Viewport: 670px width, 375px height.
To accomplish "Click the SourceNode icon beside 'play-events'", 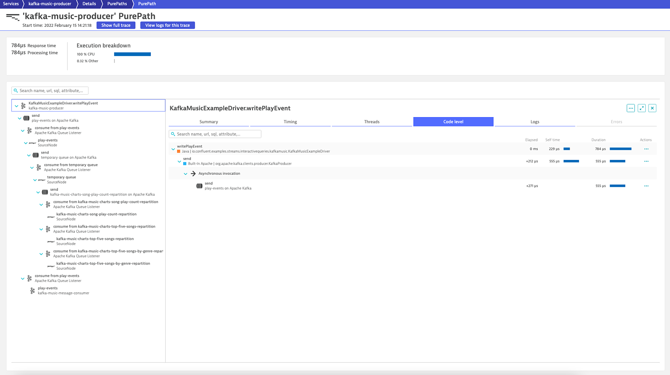I will click(32, 143).
